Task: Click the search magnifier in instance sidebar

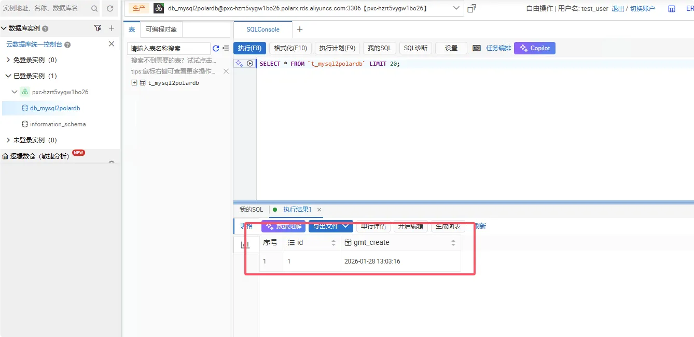Action: [94, 8]
